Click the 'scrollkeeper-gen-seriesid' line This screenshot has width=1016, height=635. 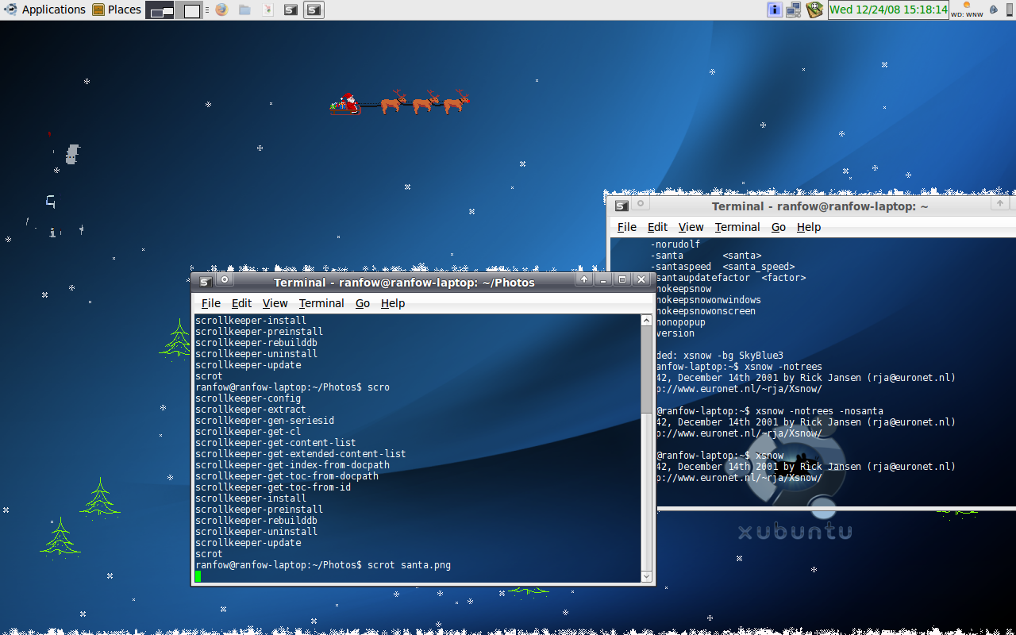coord(264,421)
